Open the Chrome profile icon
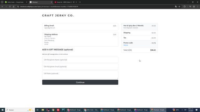 (194, 7)
